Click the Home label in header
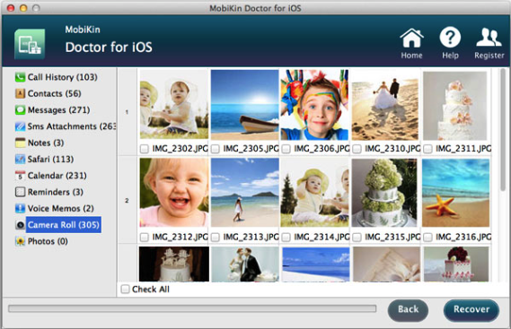The image size is (511, 329). coord(411,56)
